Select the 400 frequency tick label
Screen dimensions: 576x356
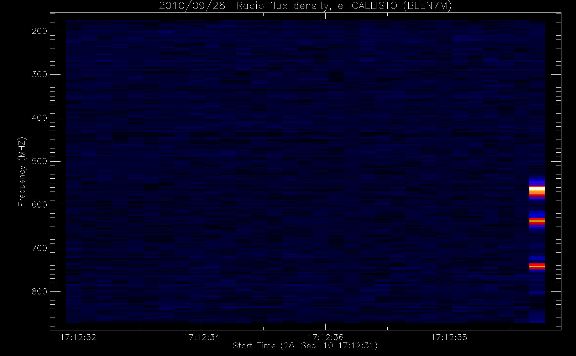pos(40,118)
